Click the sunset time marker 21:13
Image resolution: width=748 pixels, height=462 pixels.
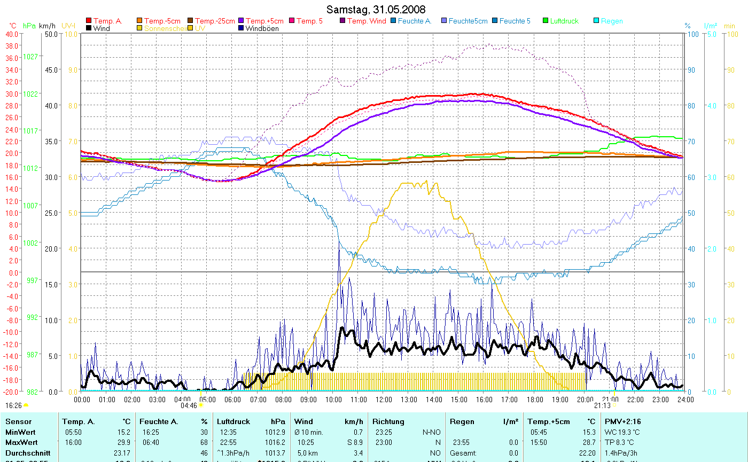tap(602, 405)
